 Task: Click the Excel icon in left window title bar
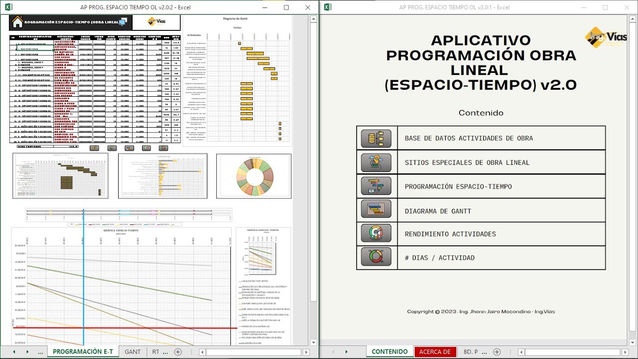[8, 7]
